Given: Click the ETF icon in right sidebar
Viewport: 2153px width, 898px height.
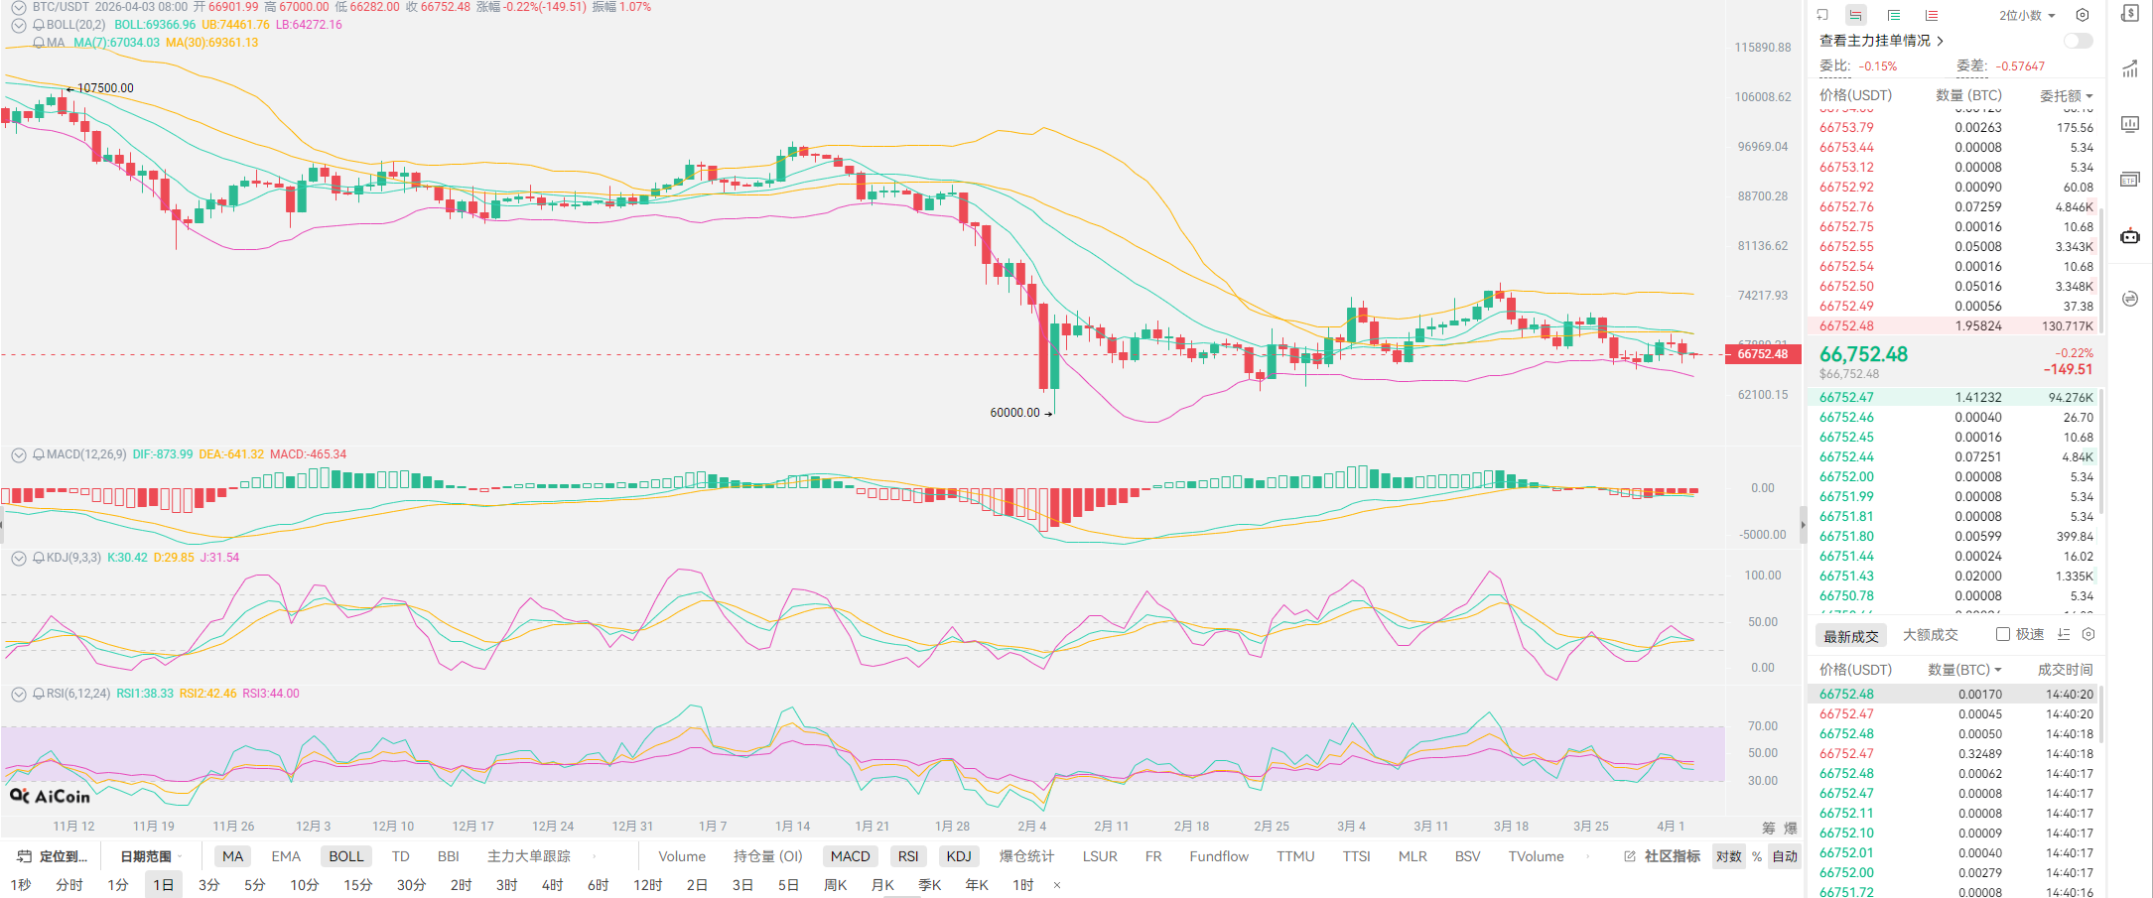Looking at the screenshot, I should pyautogui.click(x=2130, y=180).
